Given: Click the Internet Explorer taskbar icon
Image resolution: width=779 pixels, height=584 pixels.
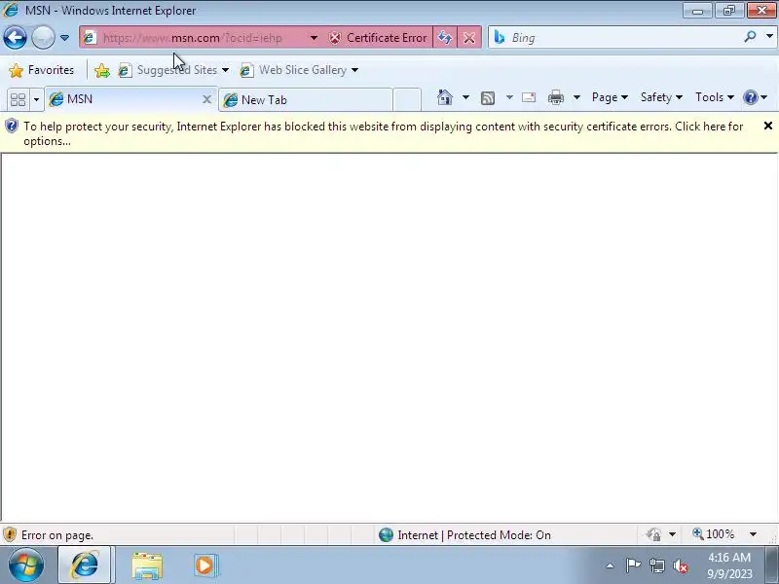Looking at the screenshot, I should (x=86, y=565).
